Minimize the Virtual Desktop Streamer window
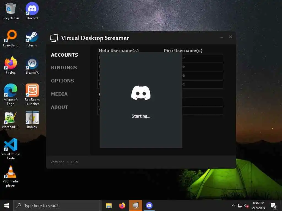This screenshot has width=282, height=211. (222, 37)
